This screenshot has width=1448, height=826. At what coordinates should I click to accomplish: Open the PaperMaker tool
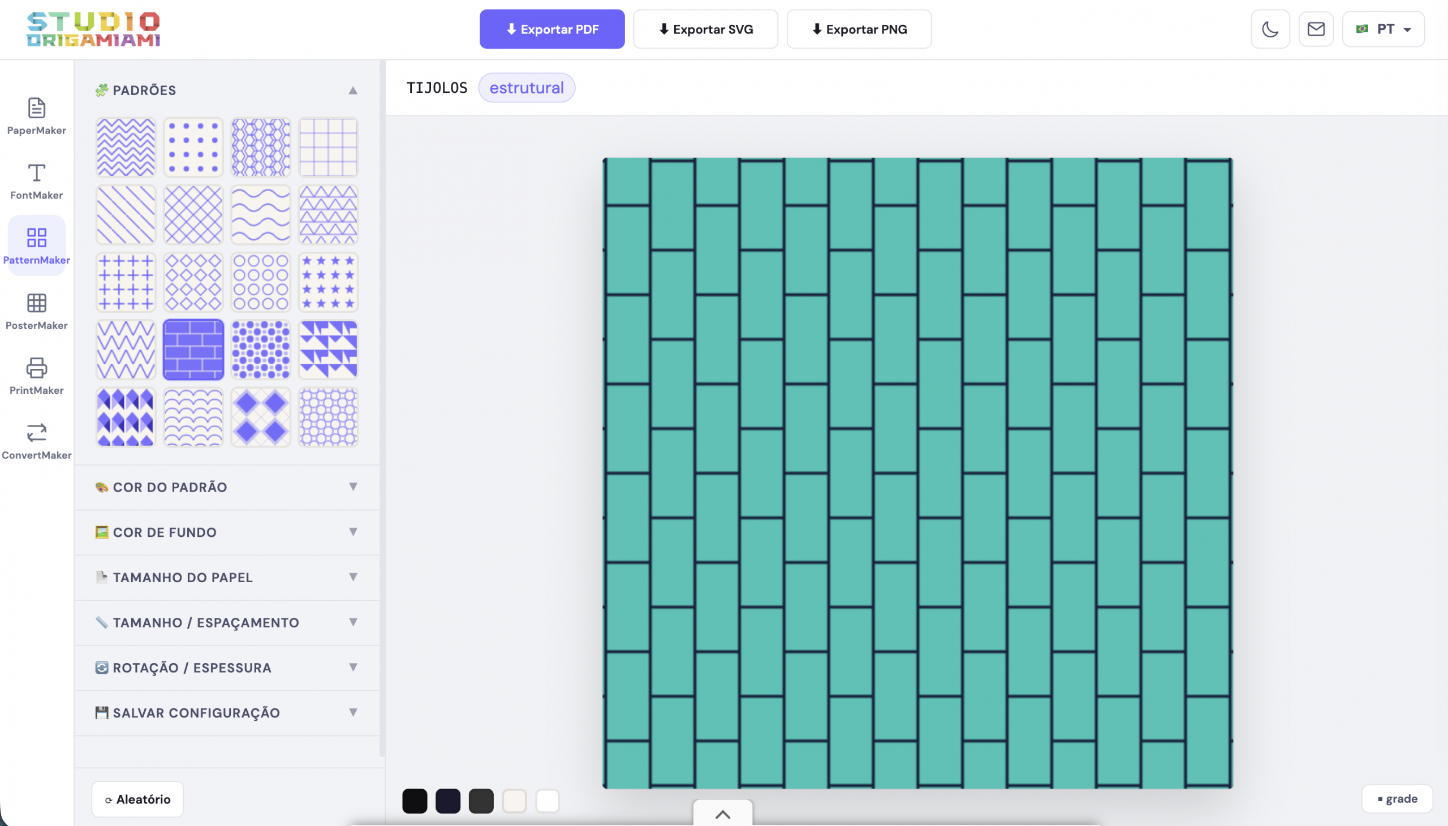coord(36,116)
